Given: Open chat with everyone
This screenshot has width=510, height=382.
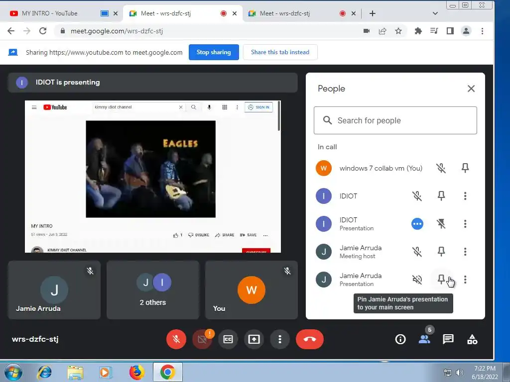Looking at the screenshot, I should coord(448,339).
